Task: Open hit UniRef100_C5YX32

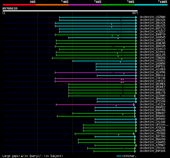Action: pos(152,148)
